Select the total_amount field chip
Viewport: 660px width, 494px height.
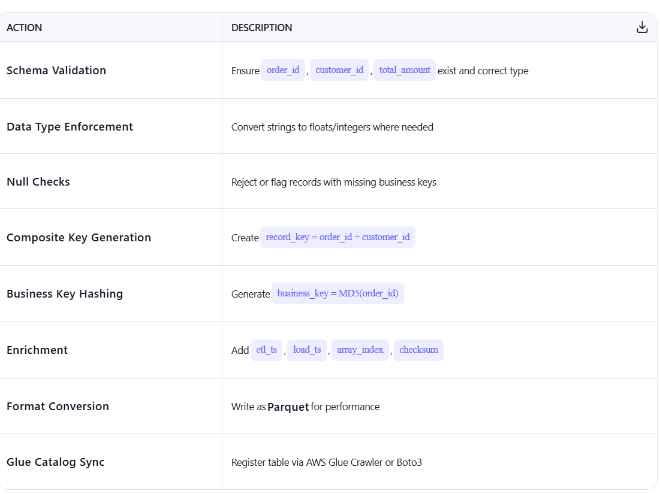(x=405, y=69)
